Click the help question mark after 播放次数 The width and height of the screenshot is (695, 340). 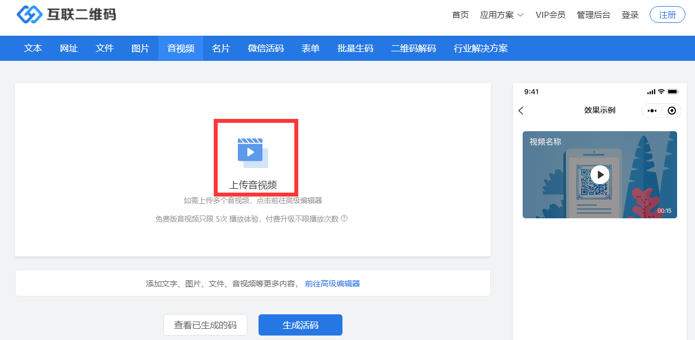pos(344,219)
